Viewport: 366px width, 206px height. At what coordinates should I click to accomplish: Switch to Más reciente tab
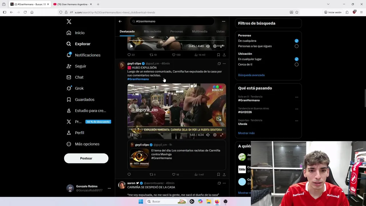[152, 31]
